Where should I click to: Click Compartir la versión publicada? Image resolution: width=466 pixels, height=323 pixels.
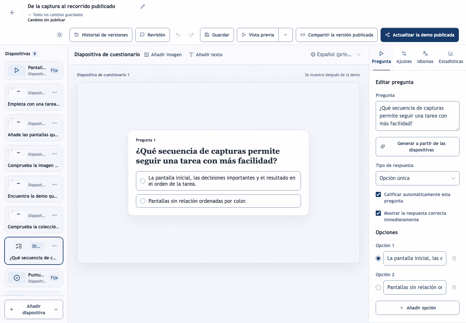tap(337, 35)
